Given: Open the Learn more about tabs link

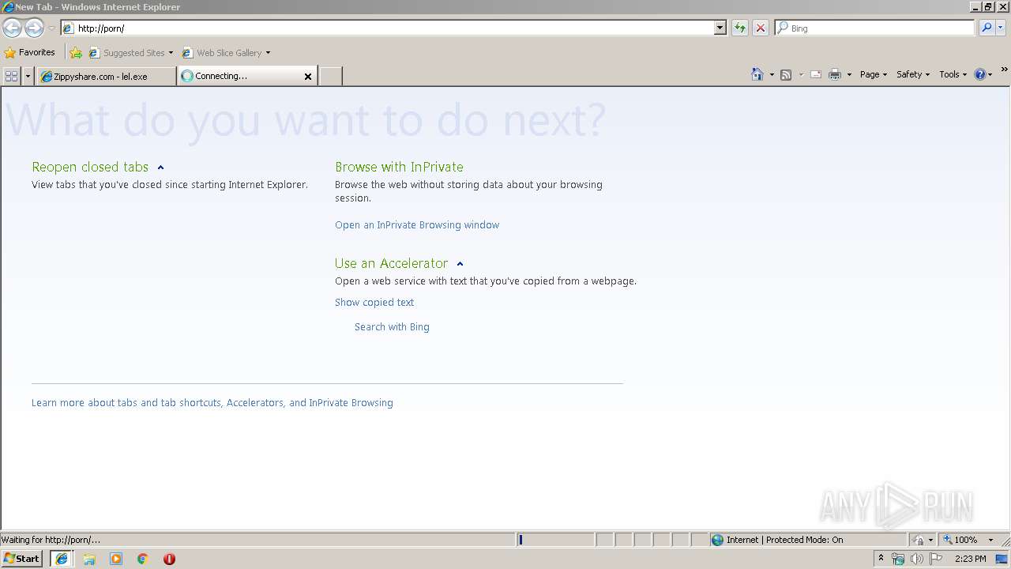Looking at the screenshot, I should (x=212, y=403).
